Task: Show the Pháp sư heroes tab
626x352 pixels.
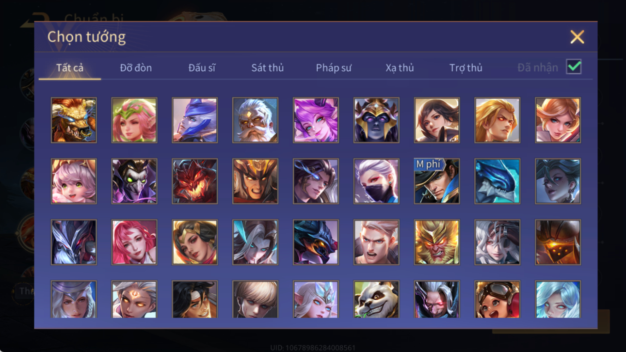Action: (x=334, y=68)
